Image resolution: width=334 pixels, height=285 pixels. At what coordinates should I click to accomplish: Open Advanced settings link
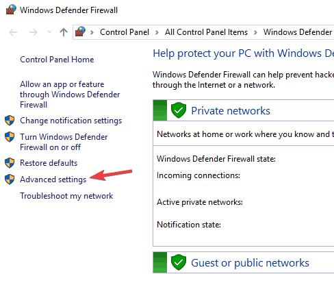click(x=53, y=179)
